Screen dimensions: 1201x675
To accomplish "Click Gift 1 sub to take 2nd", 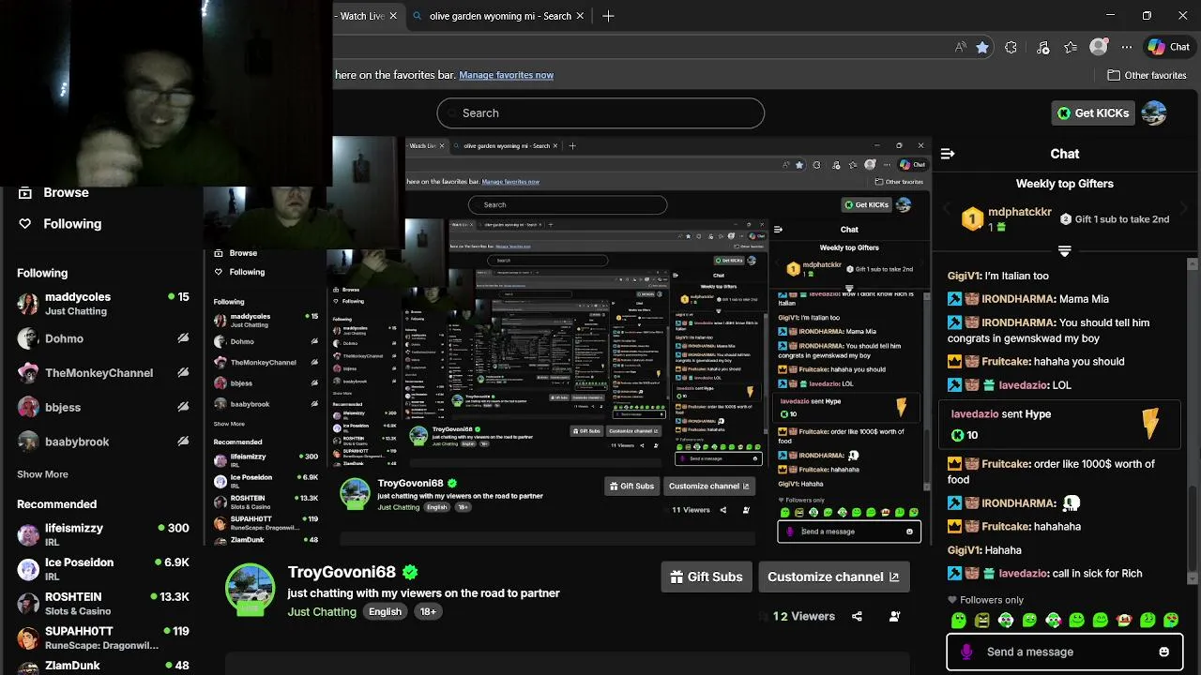I will pyautogui.click(x=1115, y=219).
